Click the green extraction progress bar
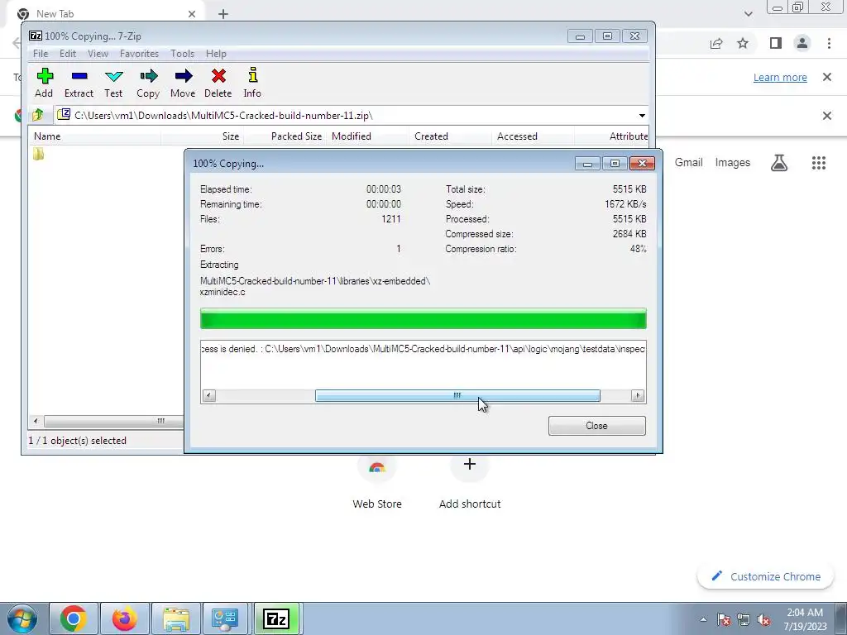The image size is (847, 635). point(423,318)
